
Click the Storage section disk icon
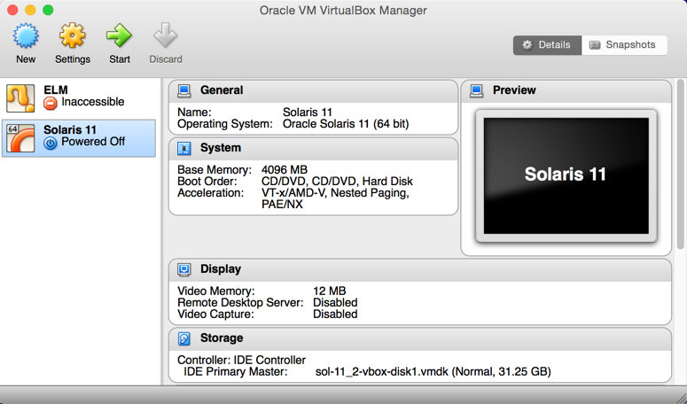tap(184, 338)
